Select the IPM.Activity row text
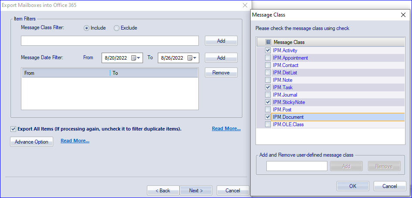This screenshot has width=412, height=198. click(285, 50)
